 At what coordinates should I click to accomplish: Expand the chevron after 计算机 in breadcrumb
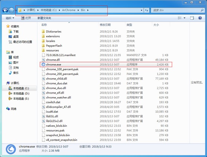[x=38, y=10]
